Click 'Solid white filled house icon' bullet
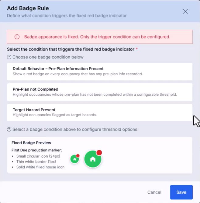The height and width of the screenshot is (203, 200). pos(40,167)
